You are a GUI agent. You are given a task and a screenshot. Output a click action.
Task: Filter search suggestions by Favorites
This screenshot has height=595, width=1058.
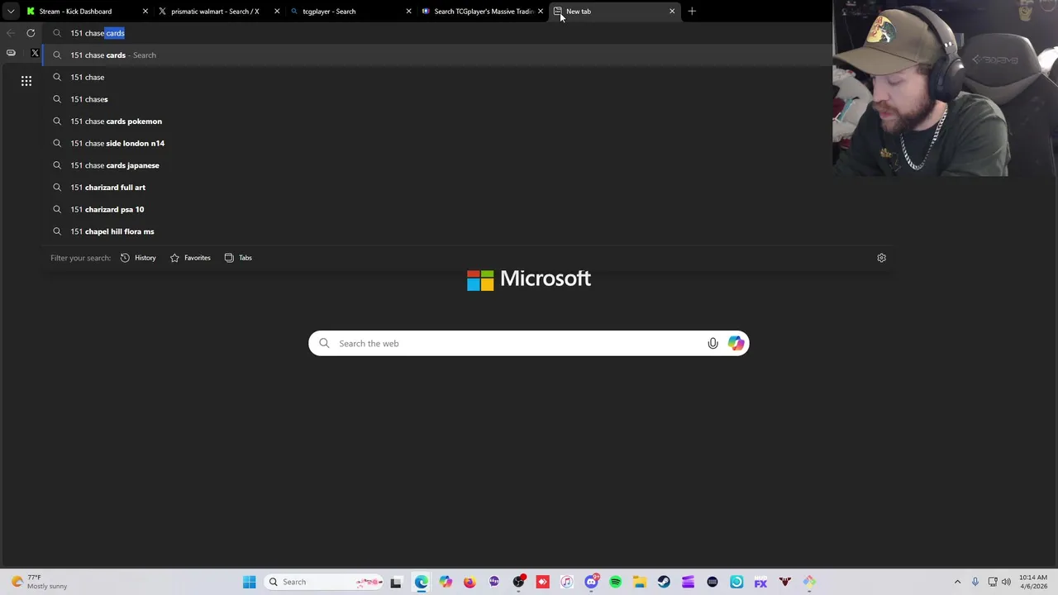tap(190, 258)
